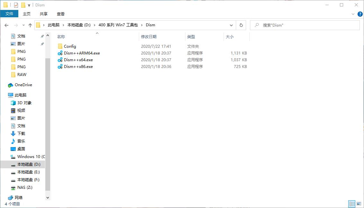This screenshot has width=364, height=208.
Task: Switch to the 查看 tab
Action: pos(61,14)
